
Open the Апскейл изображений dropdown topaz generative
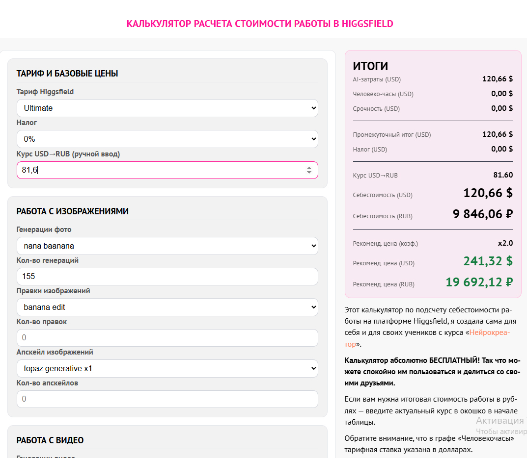[x=167, y=368]
